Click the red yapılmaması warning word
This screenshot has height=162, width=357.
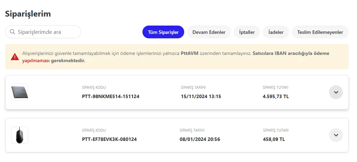click(x=36, y=61)
